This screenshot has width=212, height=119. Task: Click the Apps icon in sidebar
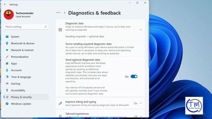(x=7, y=63)
